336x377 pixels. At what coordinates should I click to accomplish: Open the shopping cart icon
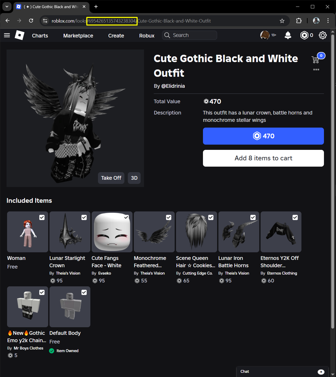coord(315,60)
